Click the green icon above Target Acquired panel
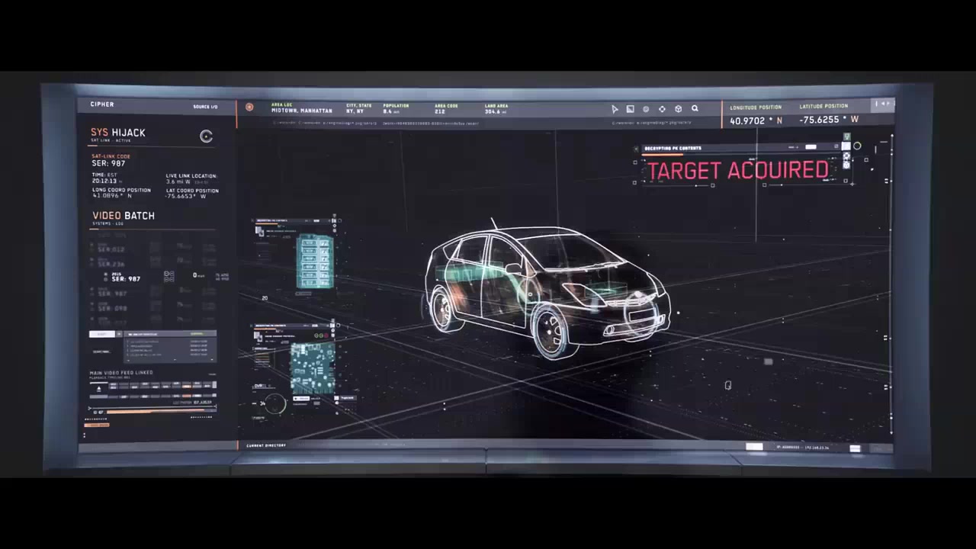 coord(846,136)
